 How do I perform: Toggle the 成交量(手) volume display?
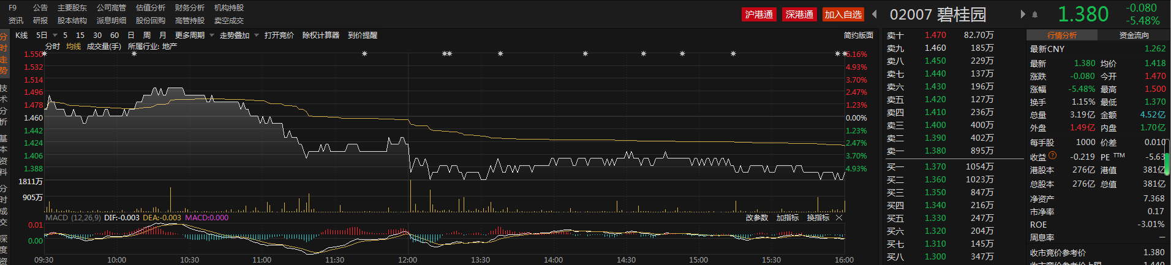104,47
